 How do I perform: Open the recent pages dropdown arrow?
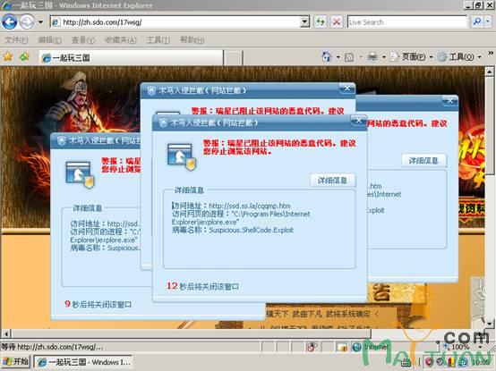coord(41,22)
